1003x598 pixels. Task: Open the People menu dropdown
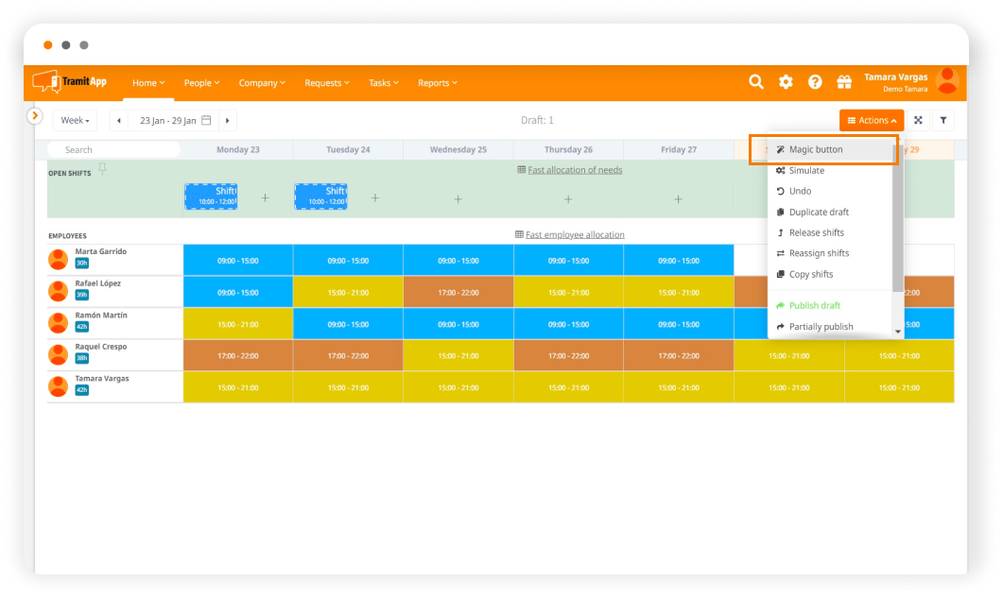pos(201,83)
